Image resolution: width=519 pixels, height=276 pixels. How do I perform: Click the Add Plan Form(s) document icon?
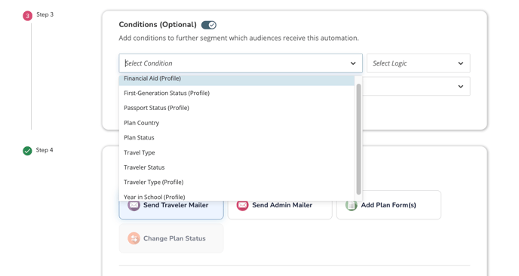tap(352, 205)
